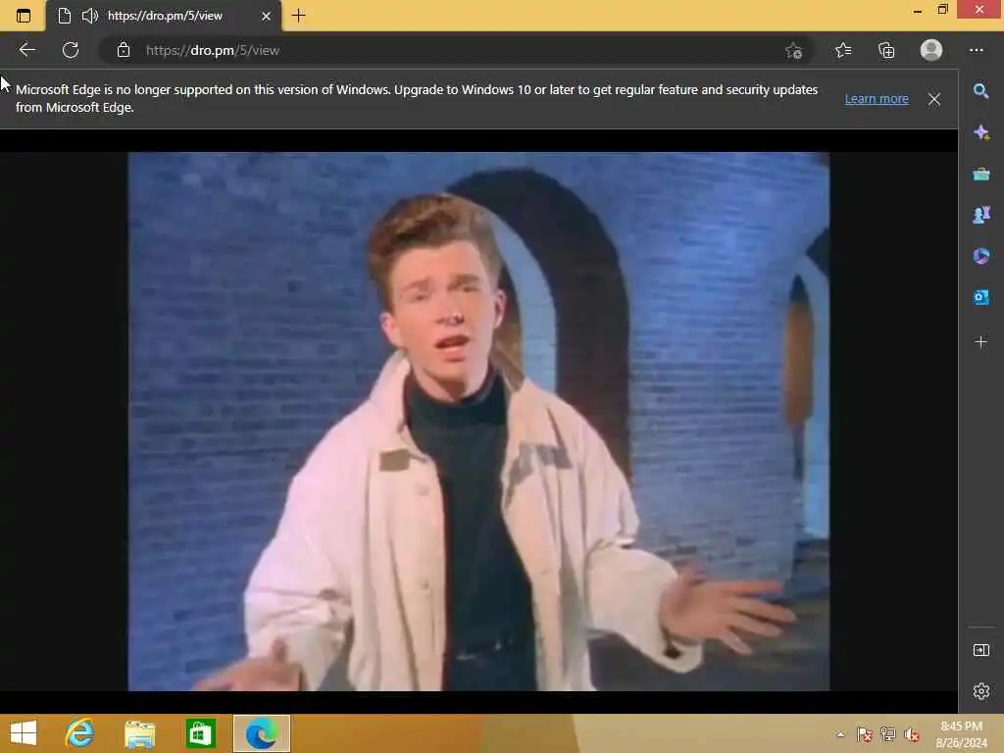This screenshot has height=753, width=1004.
Task: Open volume tray speaker icon
Action: (911, 734)
